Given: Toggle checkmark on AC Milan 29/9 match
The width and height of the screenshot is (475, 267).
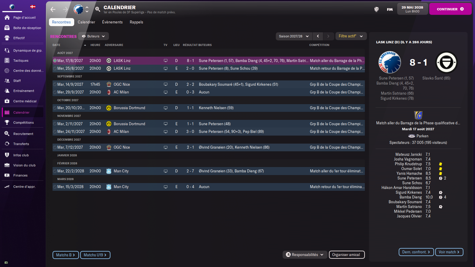Looking at the screenshot, I should [x=55, y=92].
